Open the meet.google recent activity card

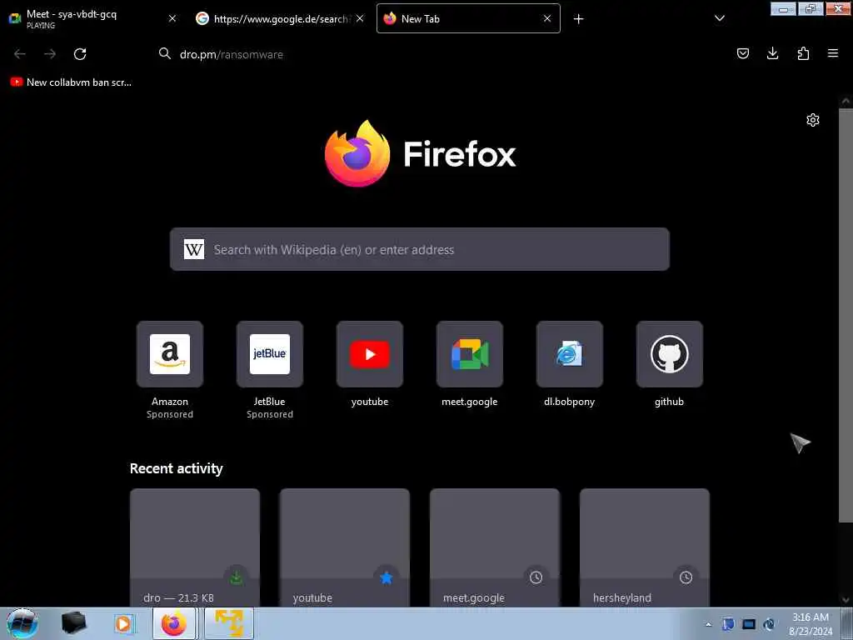point(495,547)
